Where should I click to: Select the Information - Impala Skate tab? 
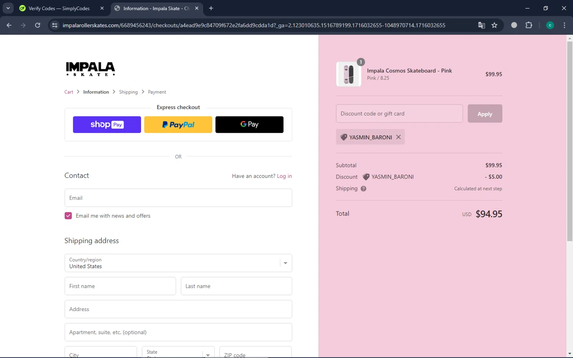tap(157, 8)
